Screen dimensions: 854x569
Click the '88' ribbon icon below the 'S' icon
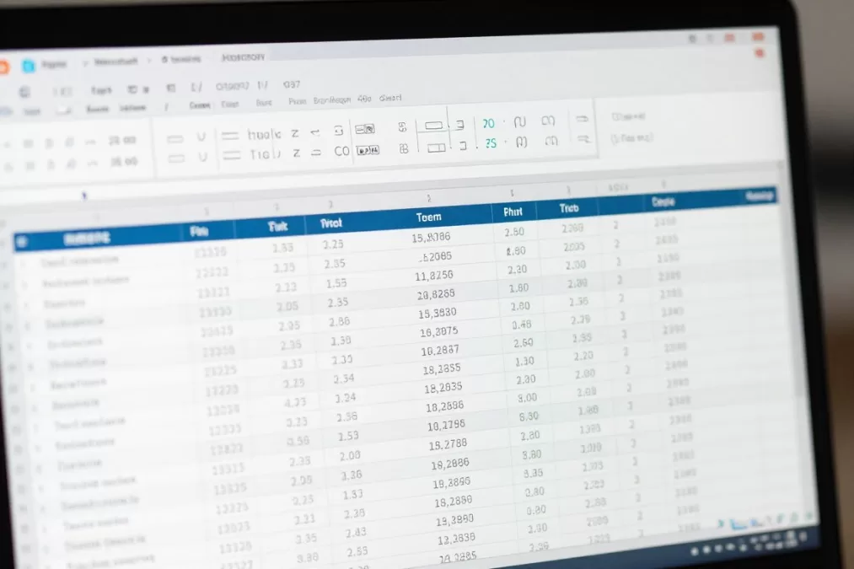pos(404,148)
